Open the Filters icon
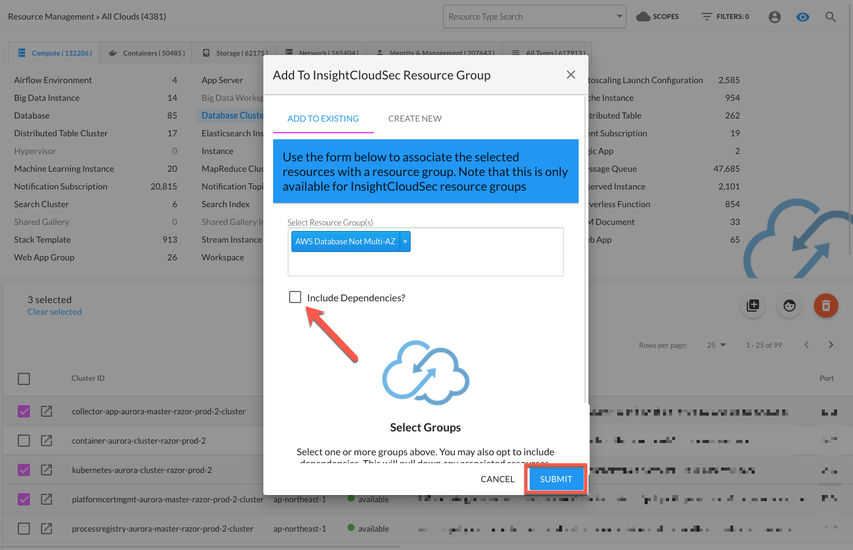853x550 pixels. tap(706, 16)
